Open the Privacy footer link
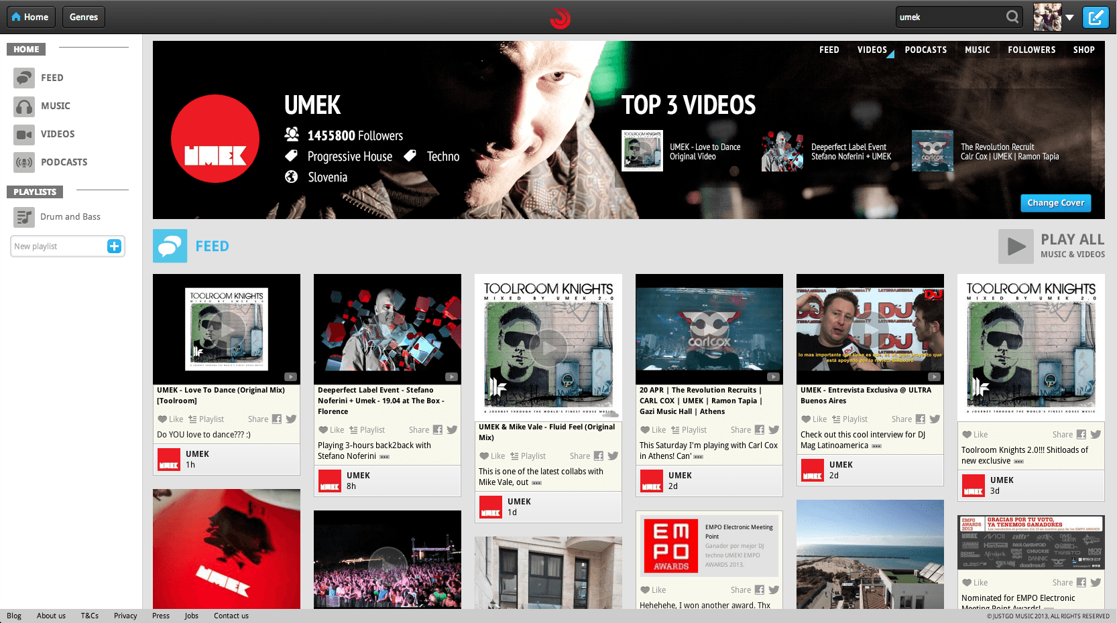Image resolution: width=1117 pixels, height=623 pixels. [125, 616]
